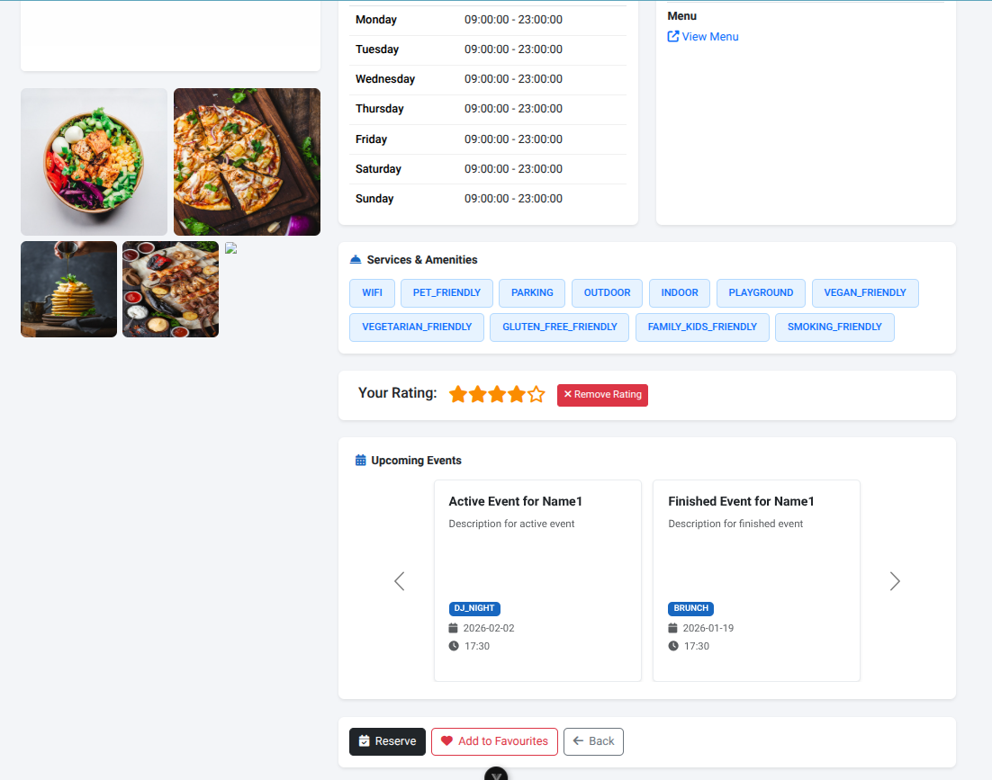992x780 pixels.
Task: Go back using the Back button
Action: click(x=593, y=741)
